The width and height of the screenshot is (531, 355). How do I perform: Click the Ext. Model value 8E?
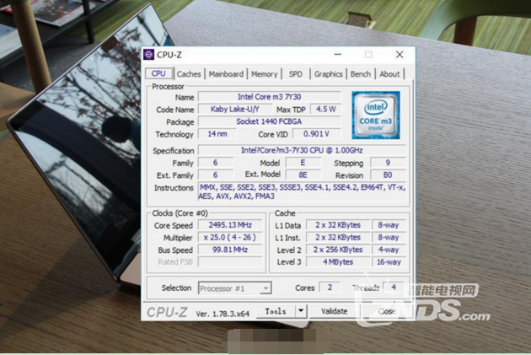[303, 175]
